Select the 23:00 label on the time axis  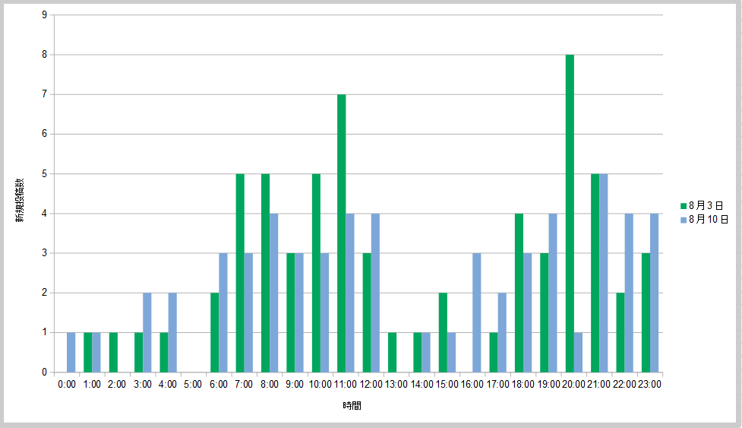(649, 385)
